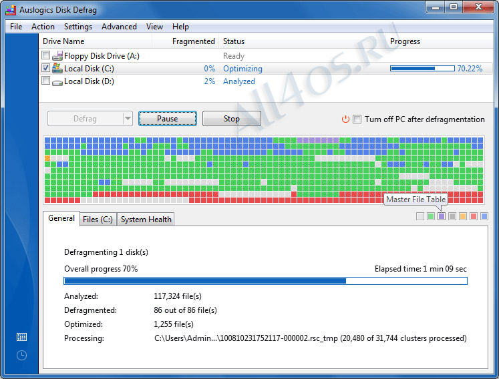
Task: Click the 'Defragmenting 1 disk(s)' text
Action: 106,252
